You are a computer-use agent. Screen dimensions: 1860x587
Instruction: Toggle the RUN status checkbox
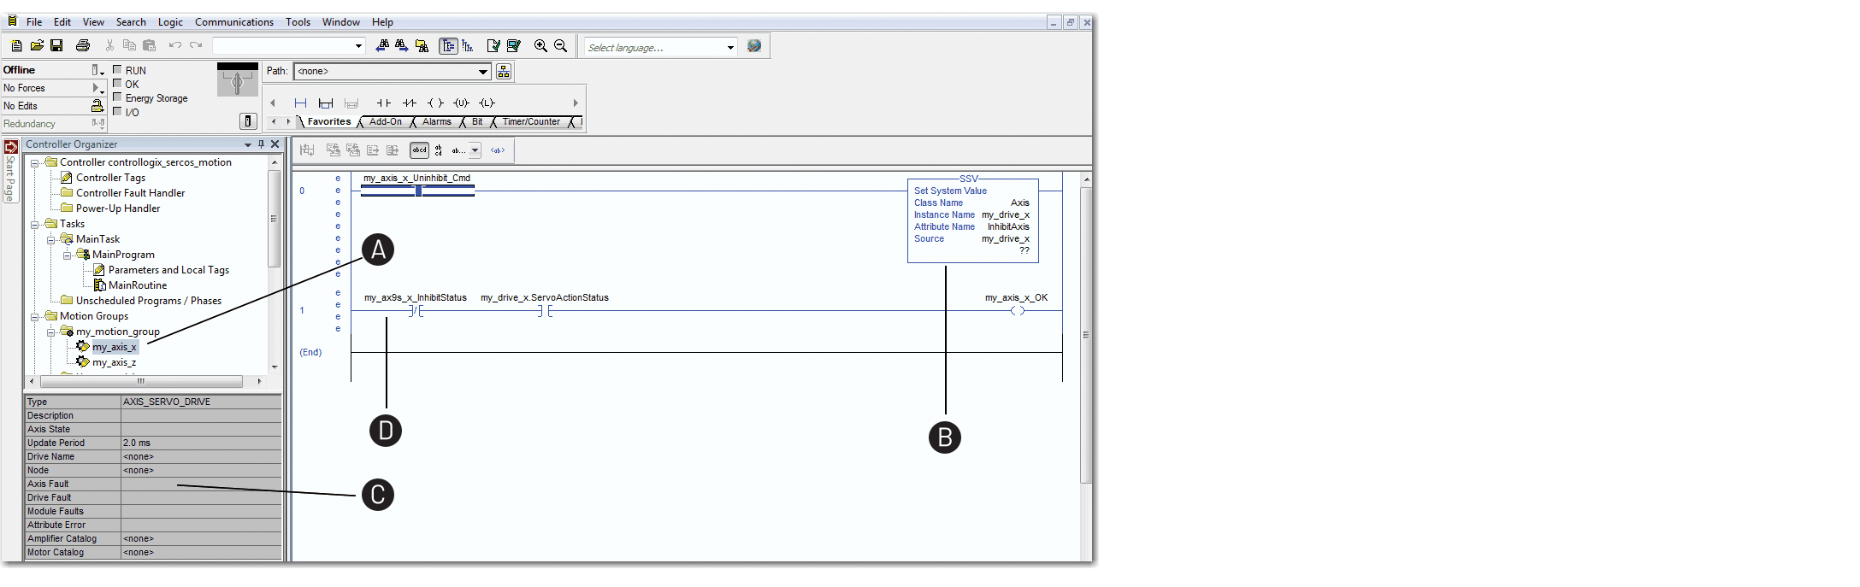[118, 70]
